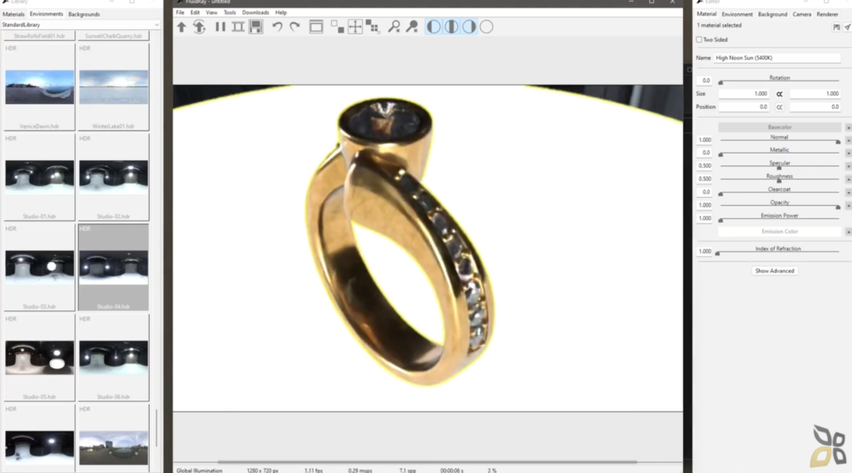
Task: Click the Basecolor swatch bar
Action: click(x=779, y=127)
